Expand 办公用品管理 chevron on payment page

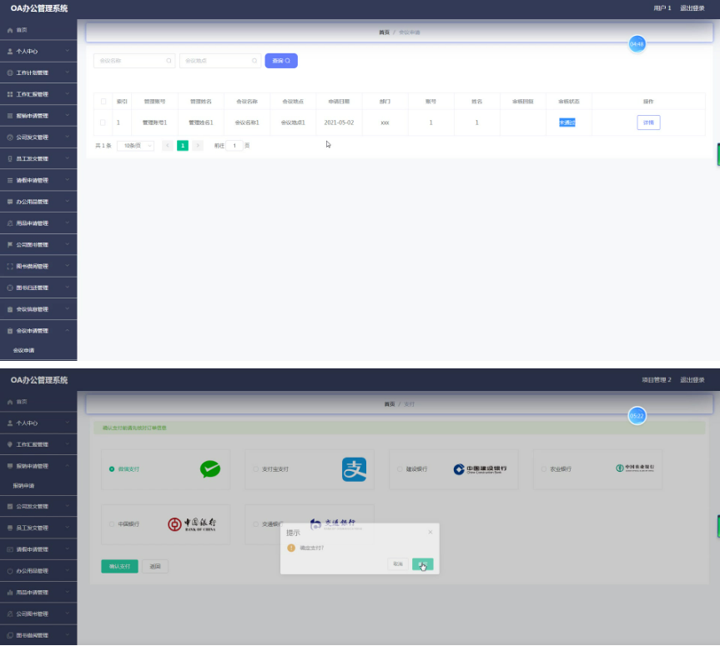tap(67, 570)
